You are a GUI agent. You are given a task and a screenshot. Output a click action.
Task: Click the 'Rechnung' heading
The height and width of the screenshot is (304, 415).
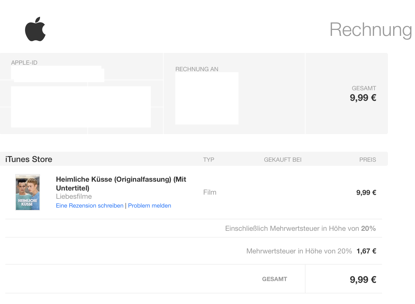click(x=371, y=30)
